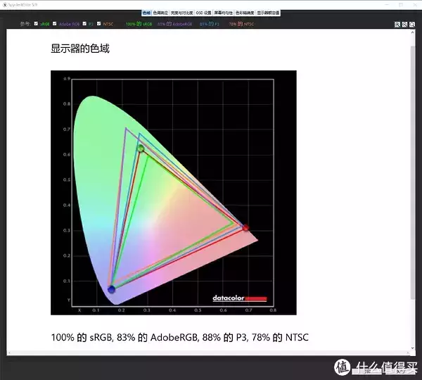Open the OSD 设置 tab
This screenshot has width=422, height=380.
203,13
